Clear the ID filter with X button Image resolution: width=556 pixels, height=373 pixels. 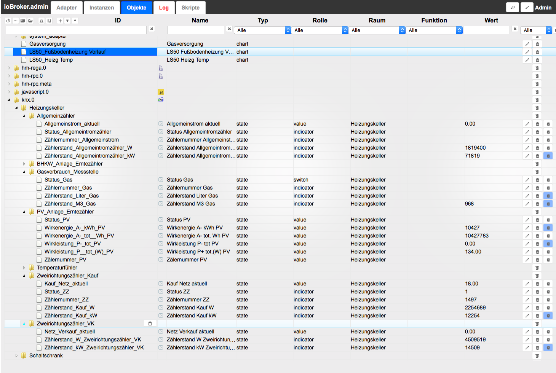[152, 29]
